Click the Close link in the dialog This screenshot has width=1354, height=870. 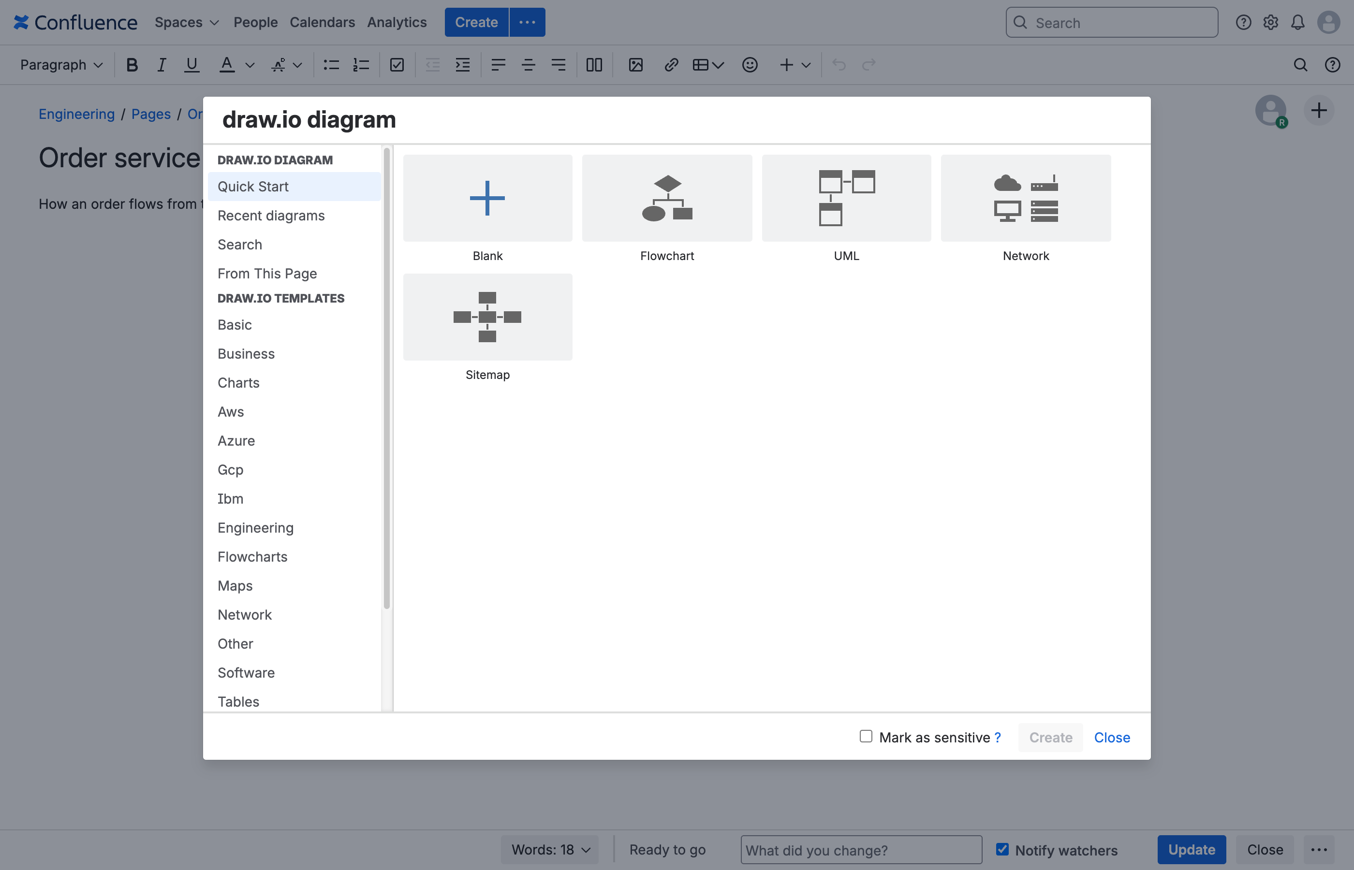(1112, 737)
